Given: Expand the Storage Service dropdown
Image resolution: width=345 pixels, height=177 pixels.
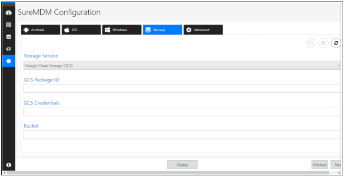Looking at the screenshot, I should point(182,66).
